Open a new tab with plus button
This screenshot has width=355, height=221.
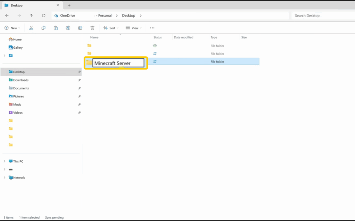[69, 5]
